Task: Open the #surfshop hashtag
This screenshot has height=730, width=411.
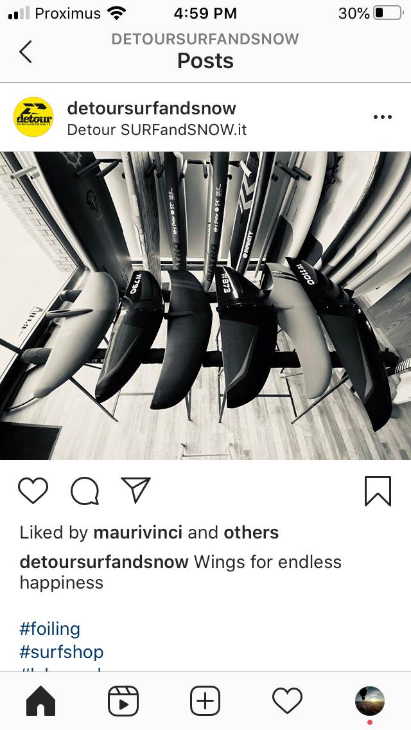Action: tap(62, 652)
